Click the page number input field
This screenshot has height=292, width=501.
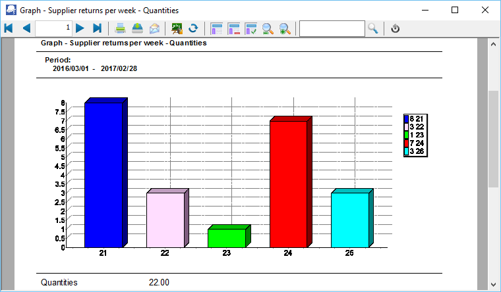54,28
